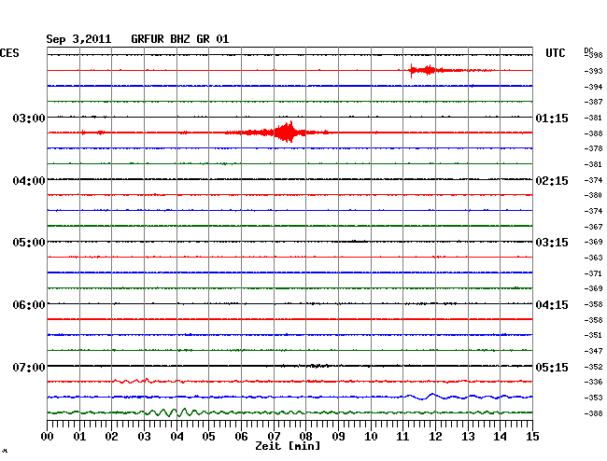Viewport: 607px width, 461px height.
Task: Click the red wiggles near minute 03 below 07:00
Action: point(134,381)
